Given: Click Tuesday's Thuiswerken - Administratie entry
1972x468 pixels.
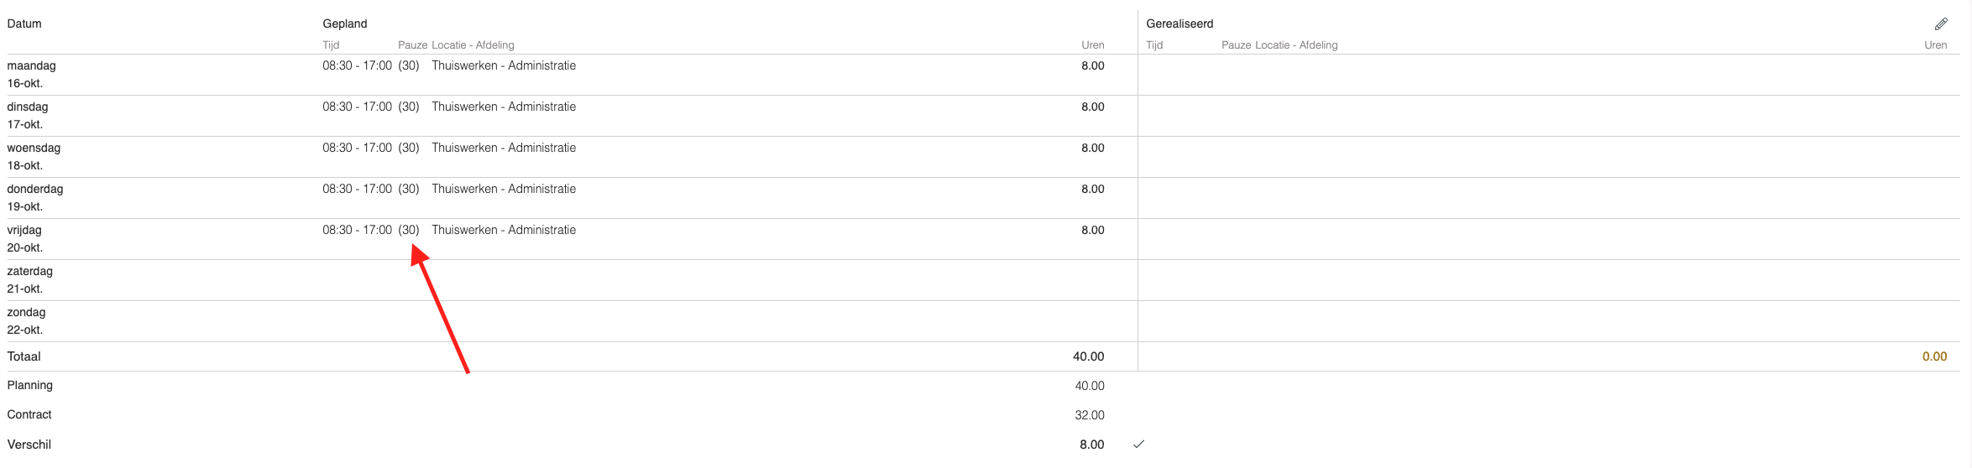Looking at the screenshot, I should tap(504, 107).
